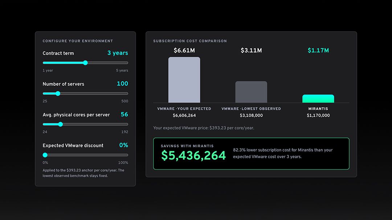
Task: Click the 'VMware · Your Expected' caption
Action: (x=184, y=109)
